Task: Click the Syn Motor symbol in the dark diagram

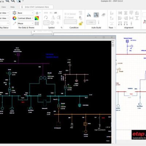Action: pyautogui.click(x=31, y=108)
